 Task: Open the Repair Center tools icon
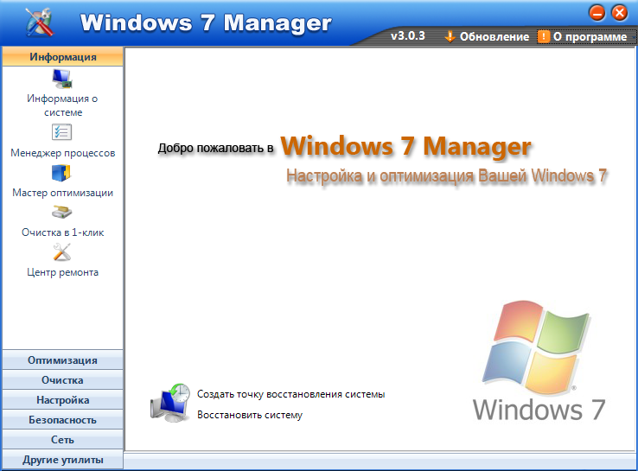[x=62, y=252]
